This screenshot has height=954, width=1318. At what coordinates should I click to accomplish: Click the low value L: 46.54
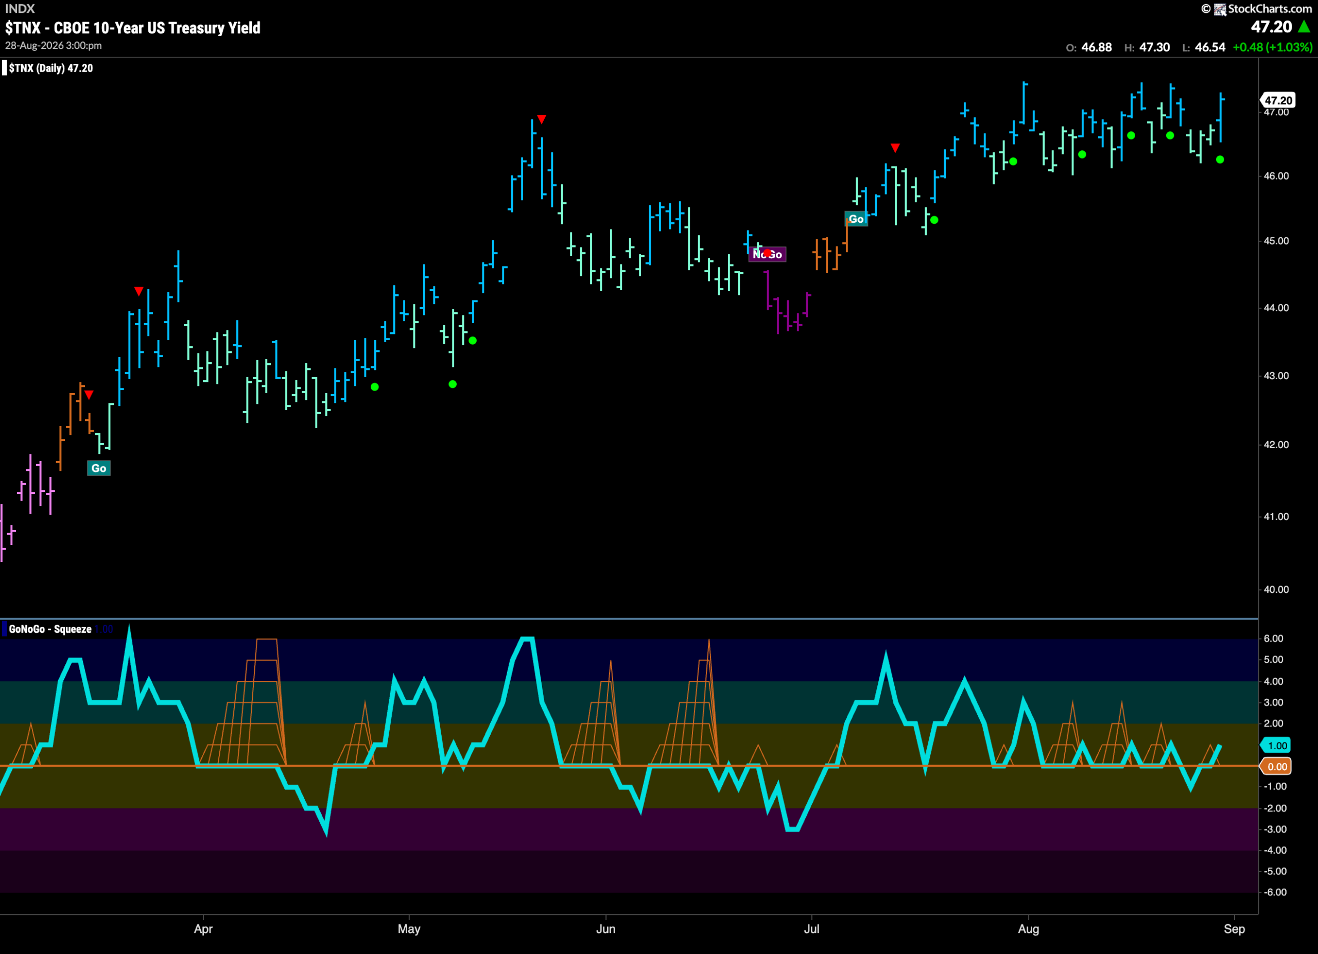click(x=1204, y=47)
